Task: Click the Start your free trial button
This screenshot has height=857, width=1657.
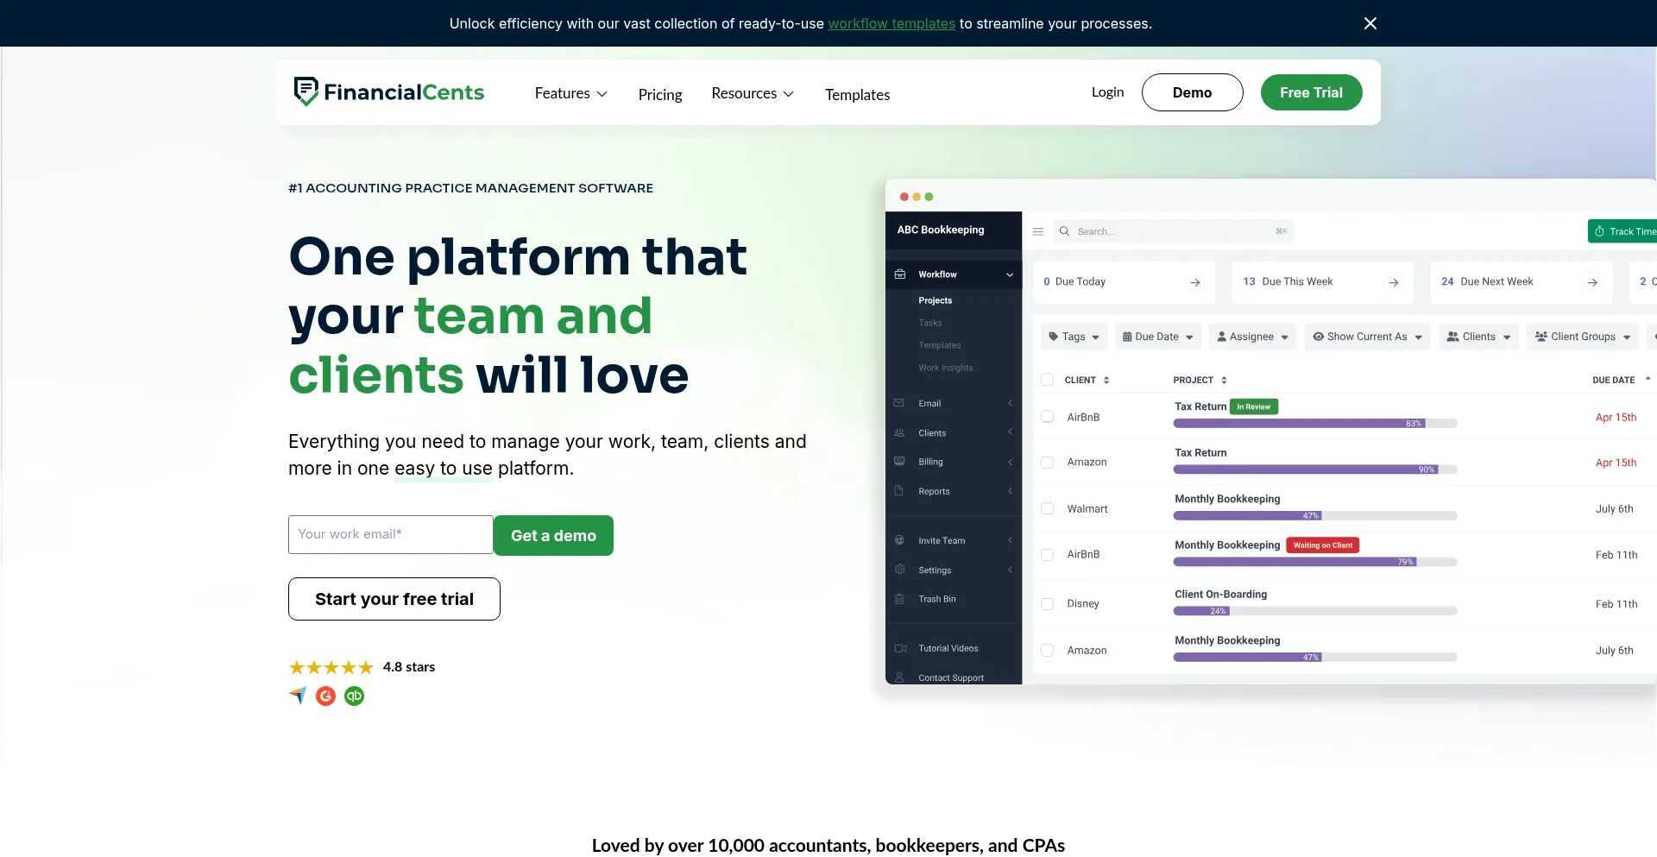Action: tap(394, 598)
